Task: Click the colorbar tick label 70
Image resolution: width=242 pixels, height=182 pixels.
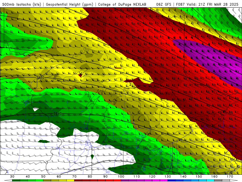Action: [74, 177]
